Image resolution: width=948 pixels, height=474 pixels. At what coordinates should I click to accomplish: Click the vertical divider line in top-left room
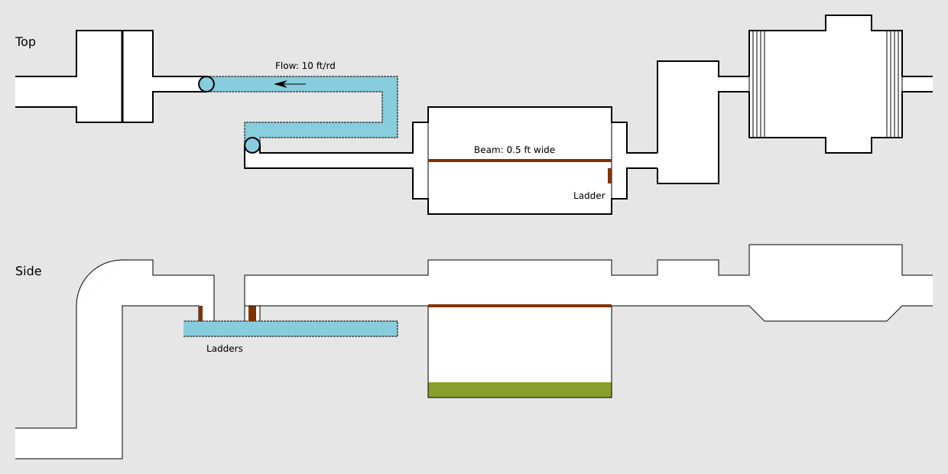point(122,76)
